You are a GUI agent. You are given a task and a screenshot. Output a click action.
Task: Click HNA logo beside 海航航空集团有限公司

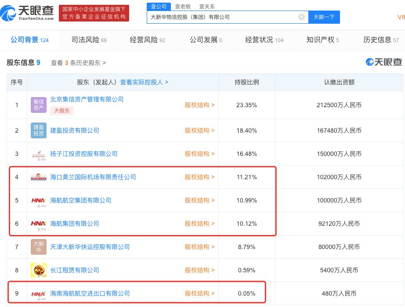(x=39, y=201)
